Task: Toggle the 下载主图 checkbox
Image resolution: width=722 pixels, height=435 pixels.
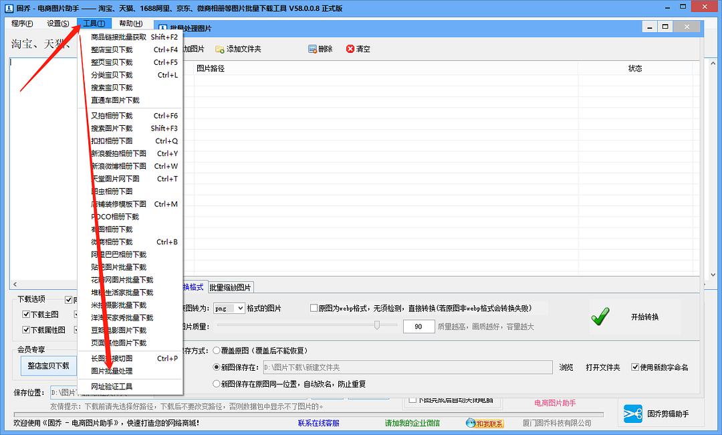Action: pos(26,315)
